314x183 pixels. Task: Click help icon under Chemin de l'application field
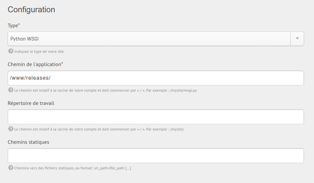(11, 90)
